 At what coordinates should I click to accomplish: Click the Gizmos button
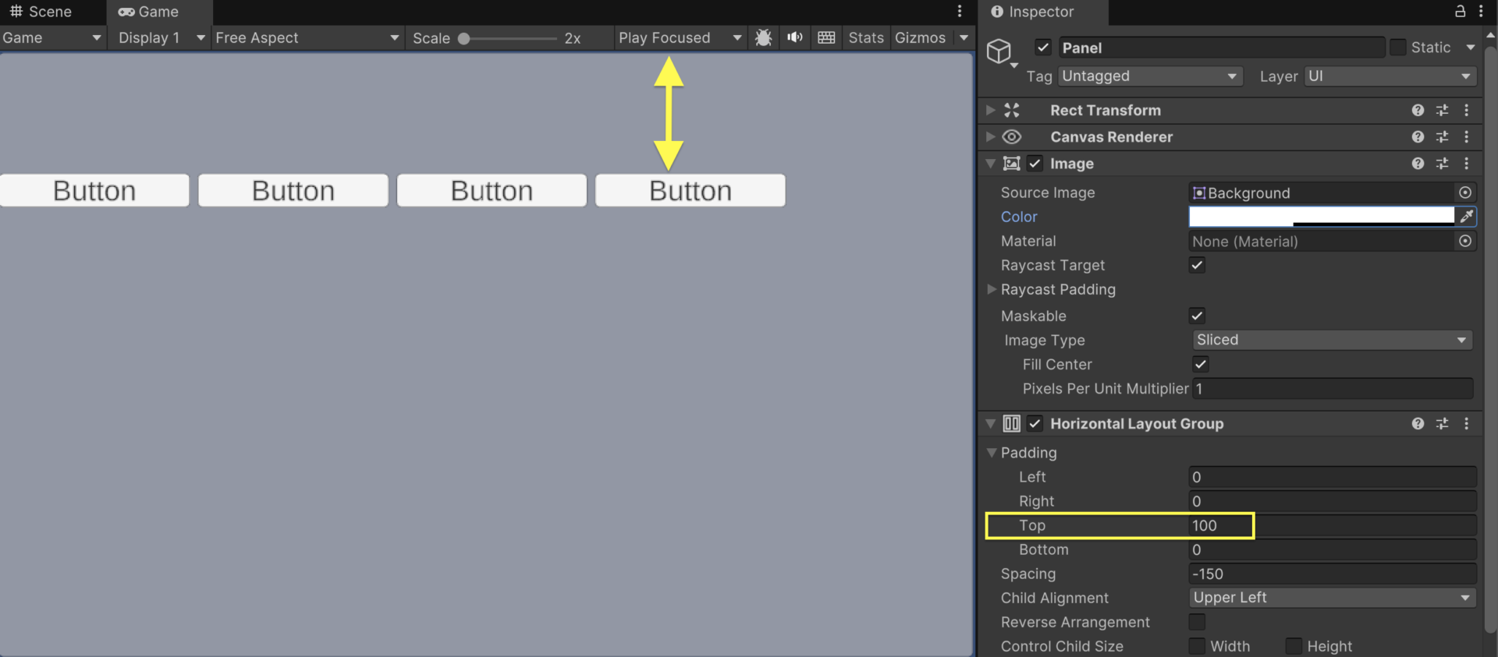(x=920, y=37)
